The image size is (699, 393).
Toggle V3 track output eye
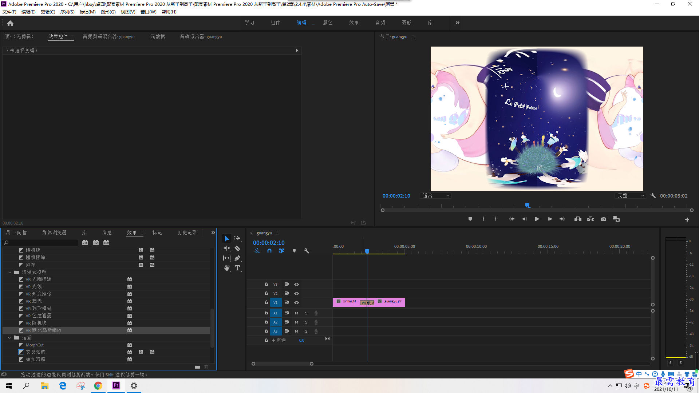pos(296,284)
